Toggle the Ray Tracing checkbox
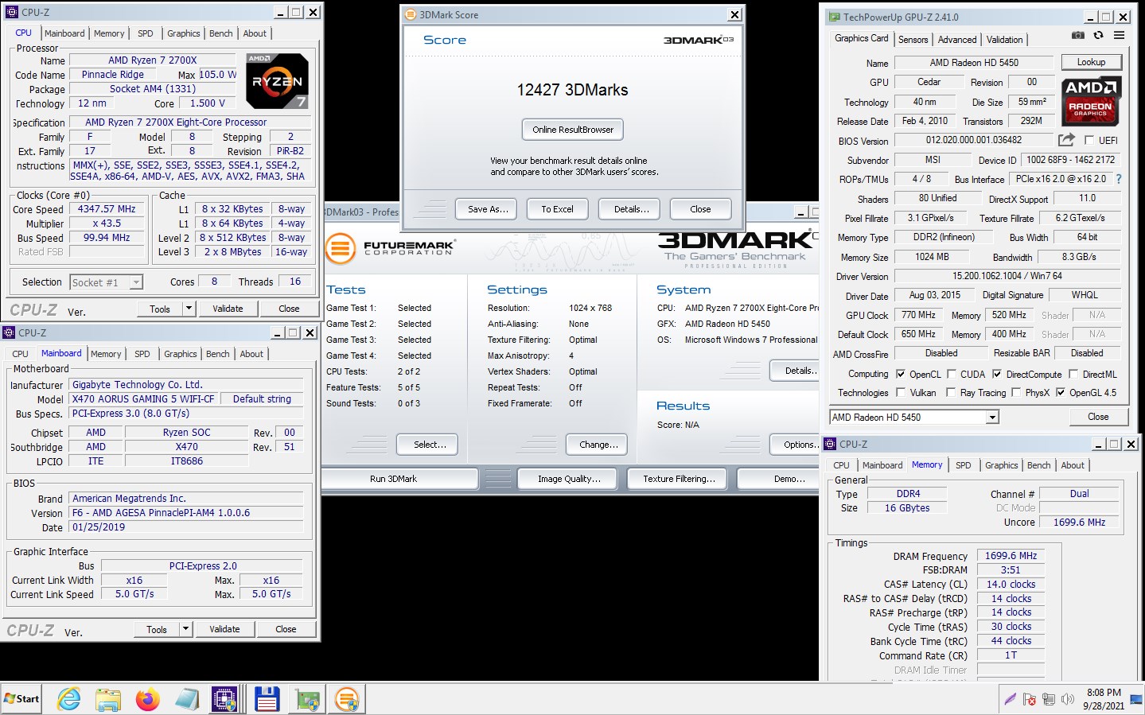 point(951,392)
